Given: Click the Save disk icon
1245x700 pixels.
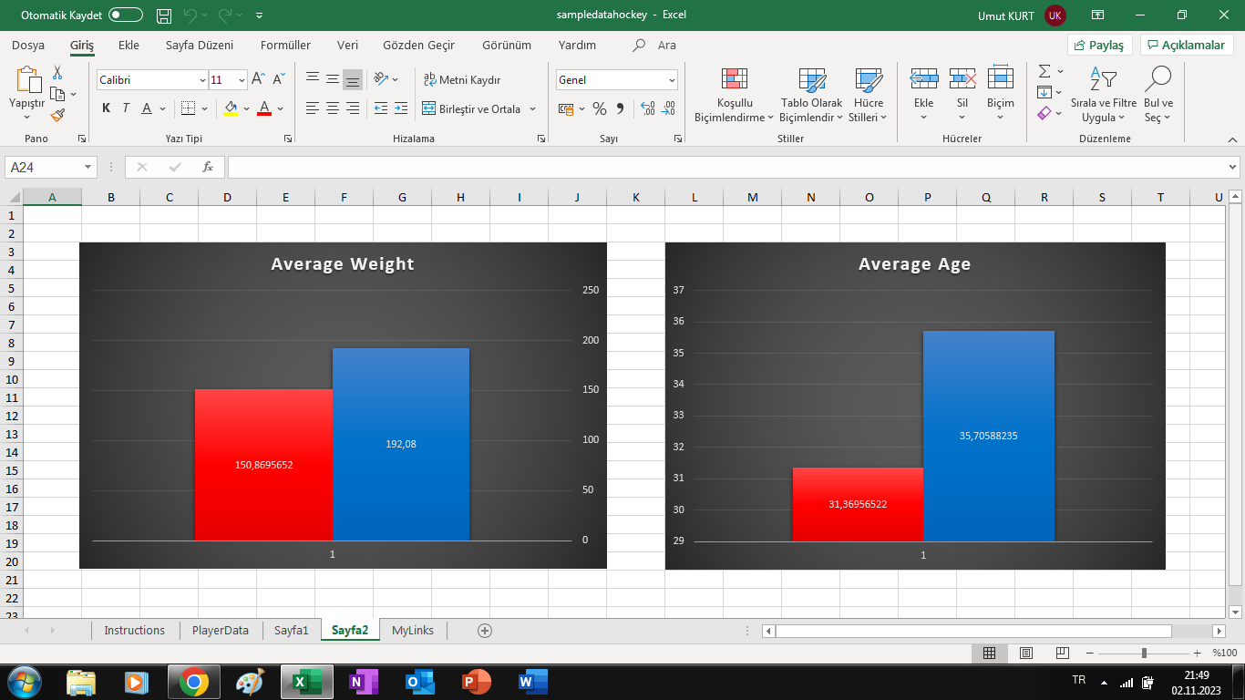Looking at the screenshot, I should click(164, 15).
